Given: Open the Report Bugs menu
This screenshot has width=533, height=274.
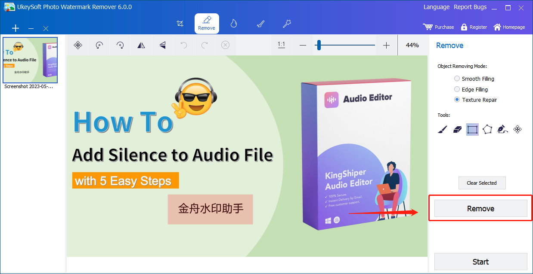Looking at the screenshot, I should click(x=470, y=7).
